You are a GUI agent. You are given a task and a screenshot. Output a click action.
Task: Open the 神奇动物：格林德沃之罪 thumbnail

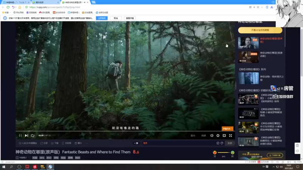248,78
